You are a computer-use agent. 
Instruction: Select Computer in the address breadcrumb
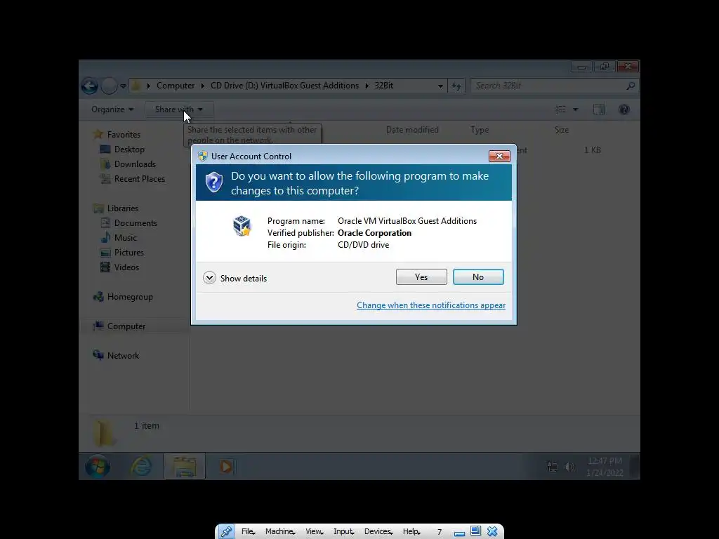[x=176, y=86]
